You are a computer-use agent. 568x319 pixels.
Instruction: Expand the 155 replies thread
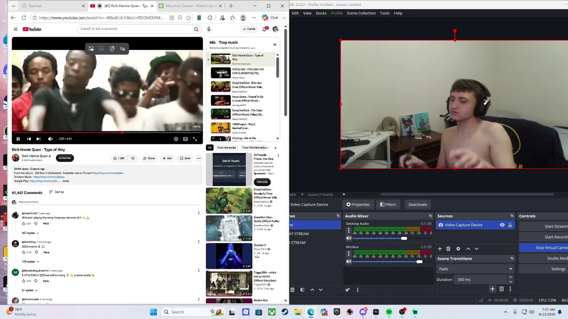pos(30,262)
